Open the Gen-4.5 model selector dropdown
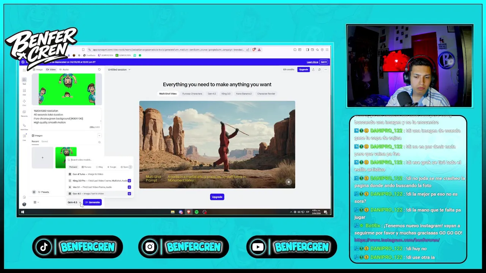Viewport: 486px width, 273px height. (x=74, y=202)
